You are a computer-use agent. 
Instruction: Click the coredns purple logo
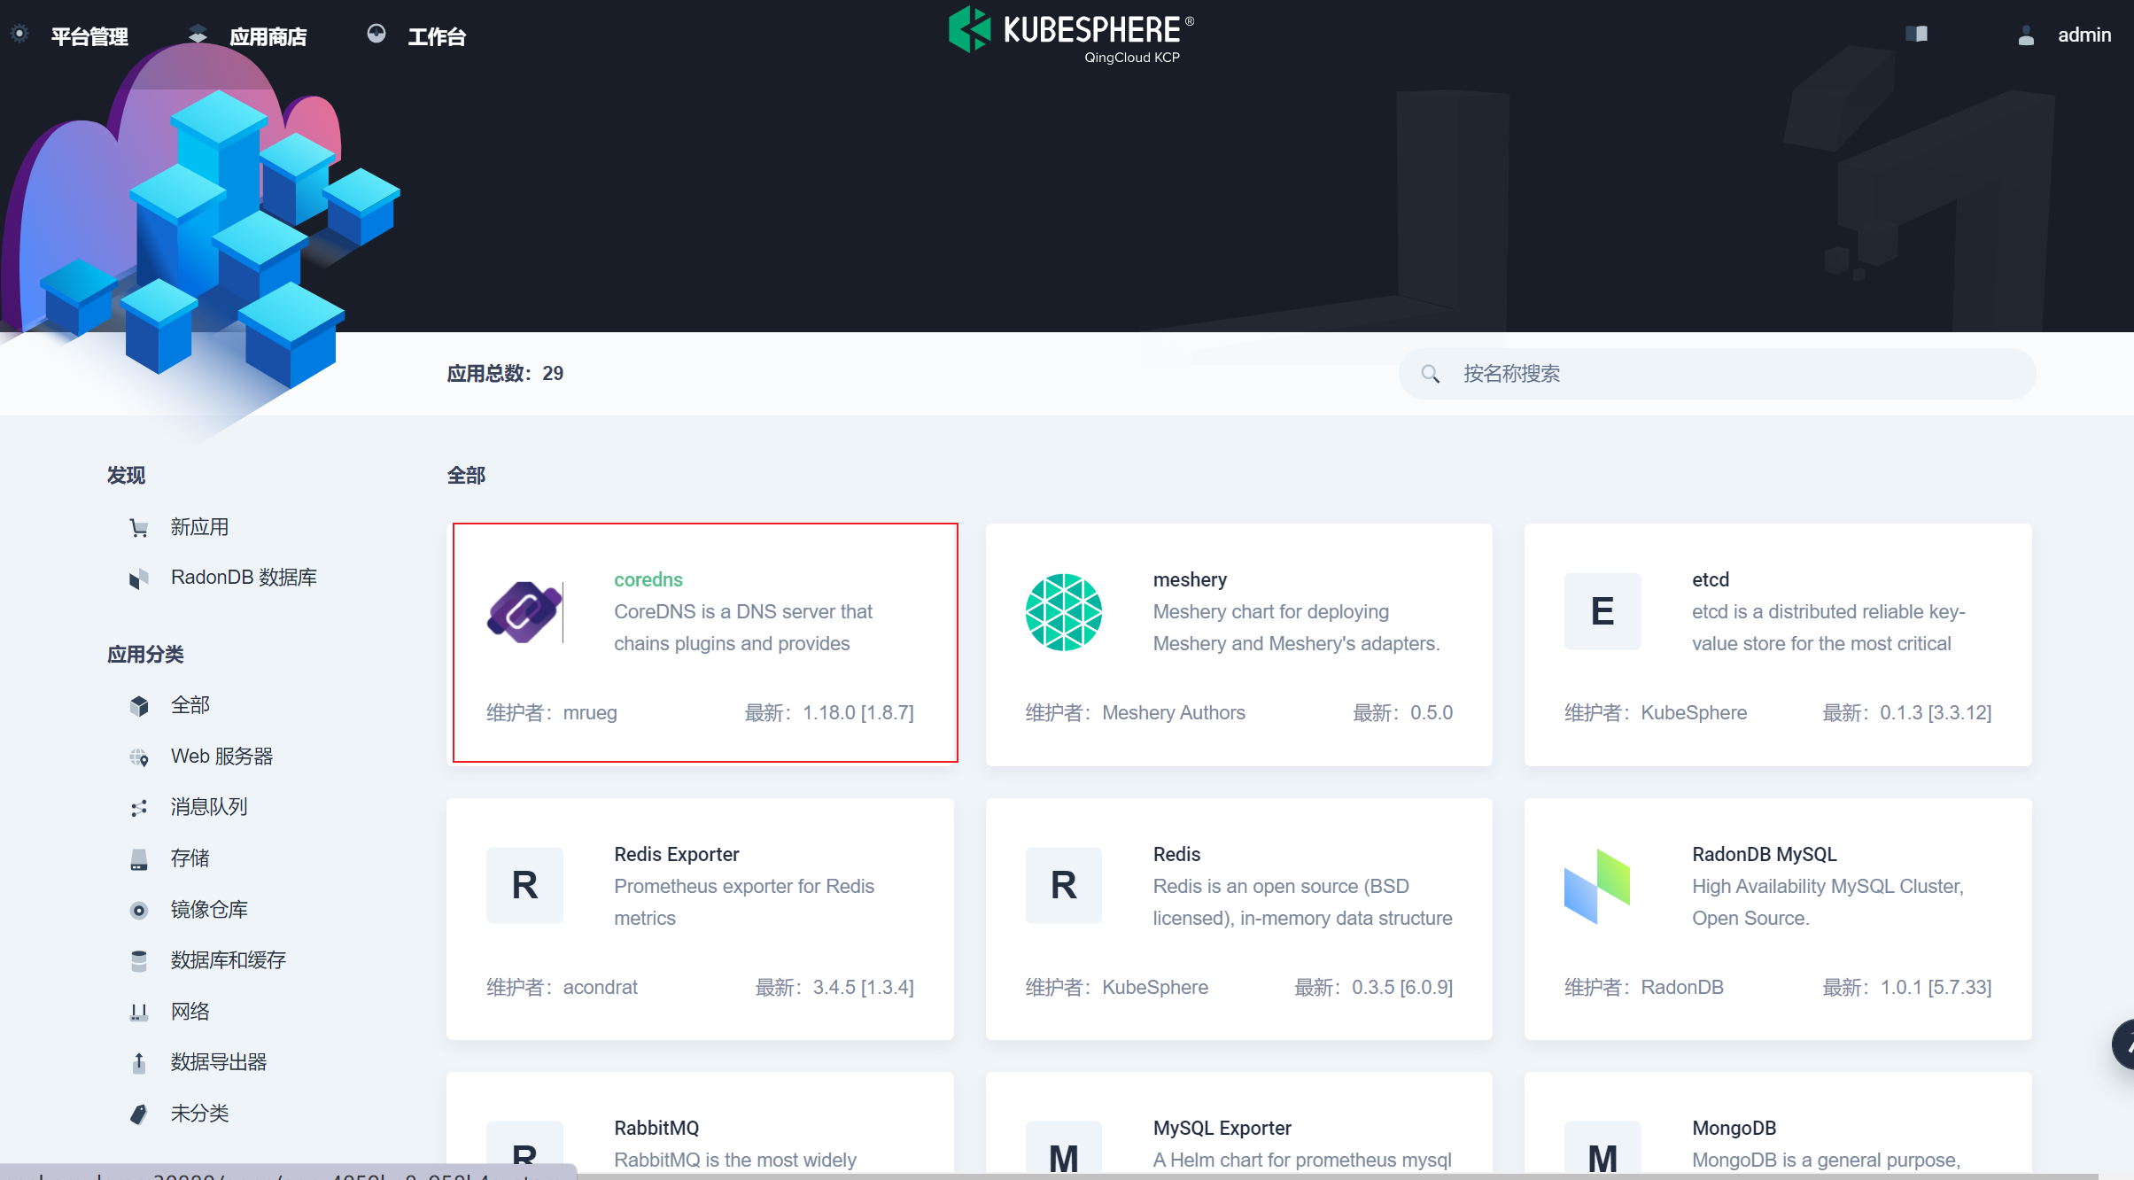(524, 611)
